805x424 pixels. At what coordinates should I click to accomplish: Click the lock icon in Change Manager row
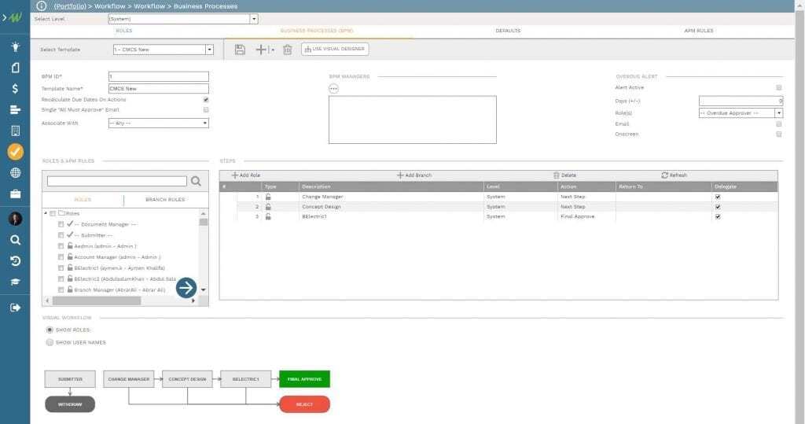click(268, 197)
